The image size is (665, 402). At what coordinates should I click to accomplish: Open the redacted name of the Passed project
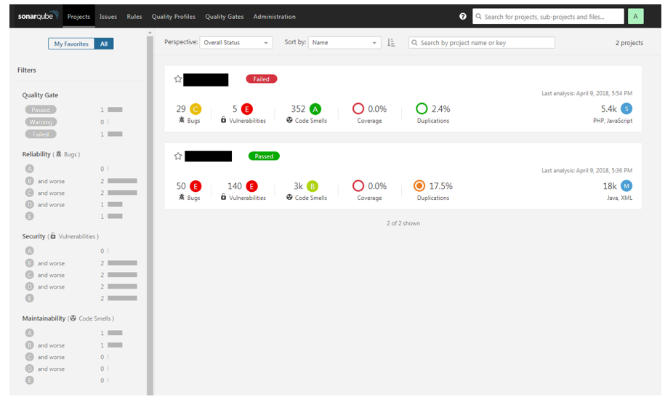point(209,156)
